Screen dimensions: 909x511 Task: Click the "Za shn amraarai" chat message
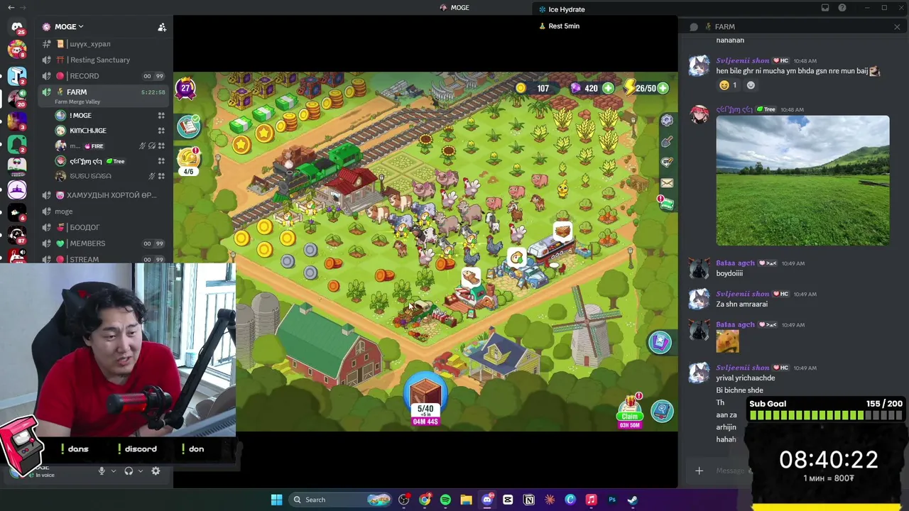pyautogui.click(x=741, y=304)
